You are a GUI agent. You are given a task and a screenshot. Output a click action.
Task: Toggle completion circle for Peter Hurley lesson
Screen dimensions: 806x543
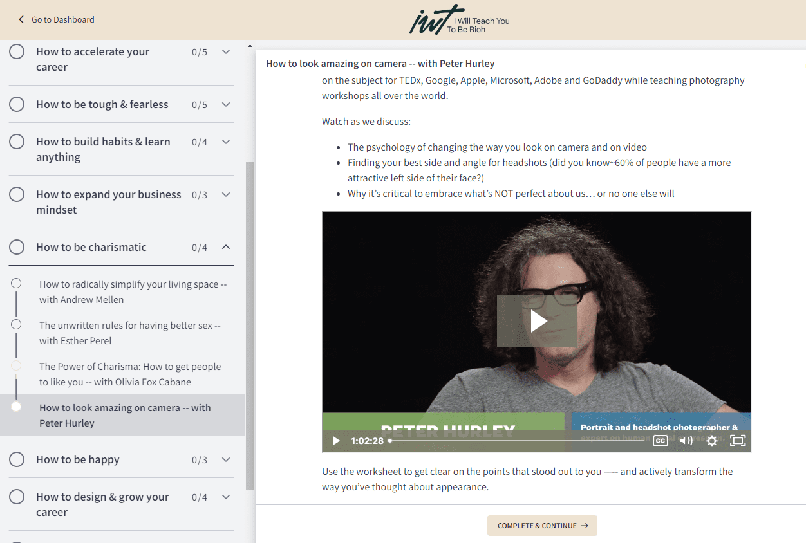point(16,407)
